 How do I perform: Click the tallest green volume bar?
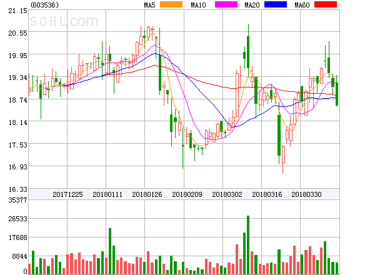coord(248,245)
